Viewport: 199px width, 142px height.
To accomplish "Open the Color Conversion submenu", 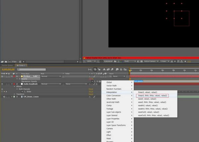I will (113, 96).
